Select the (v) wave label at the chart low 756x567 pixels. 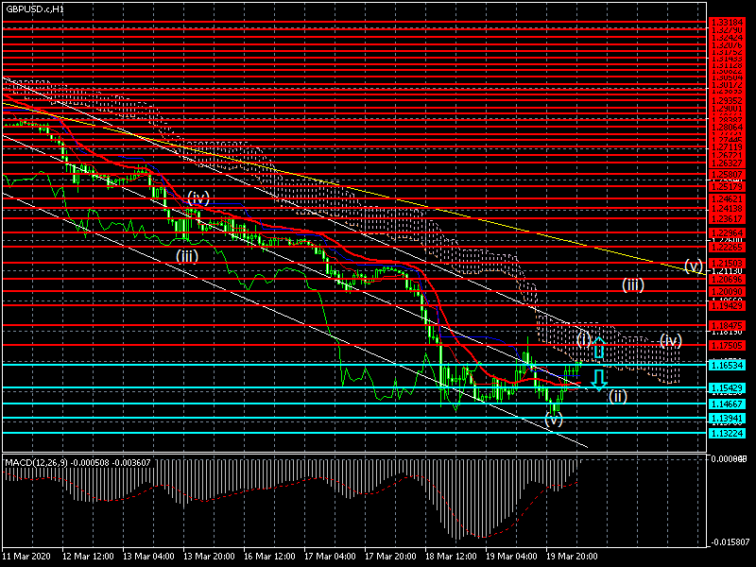pyautogui.click(x=554, y=419)
